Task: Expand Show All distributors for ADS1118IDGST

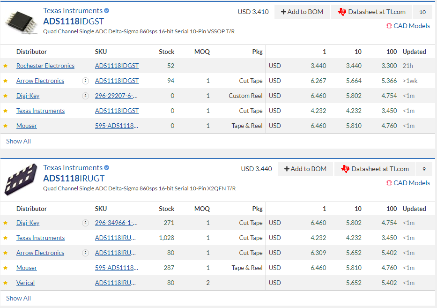Action: (18, 141)
